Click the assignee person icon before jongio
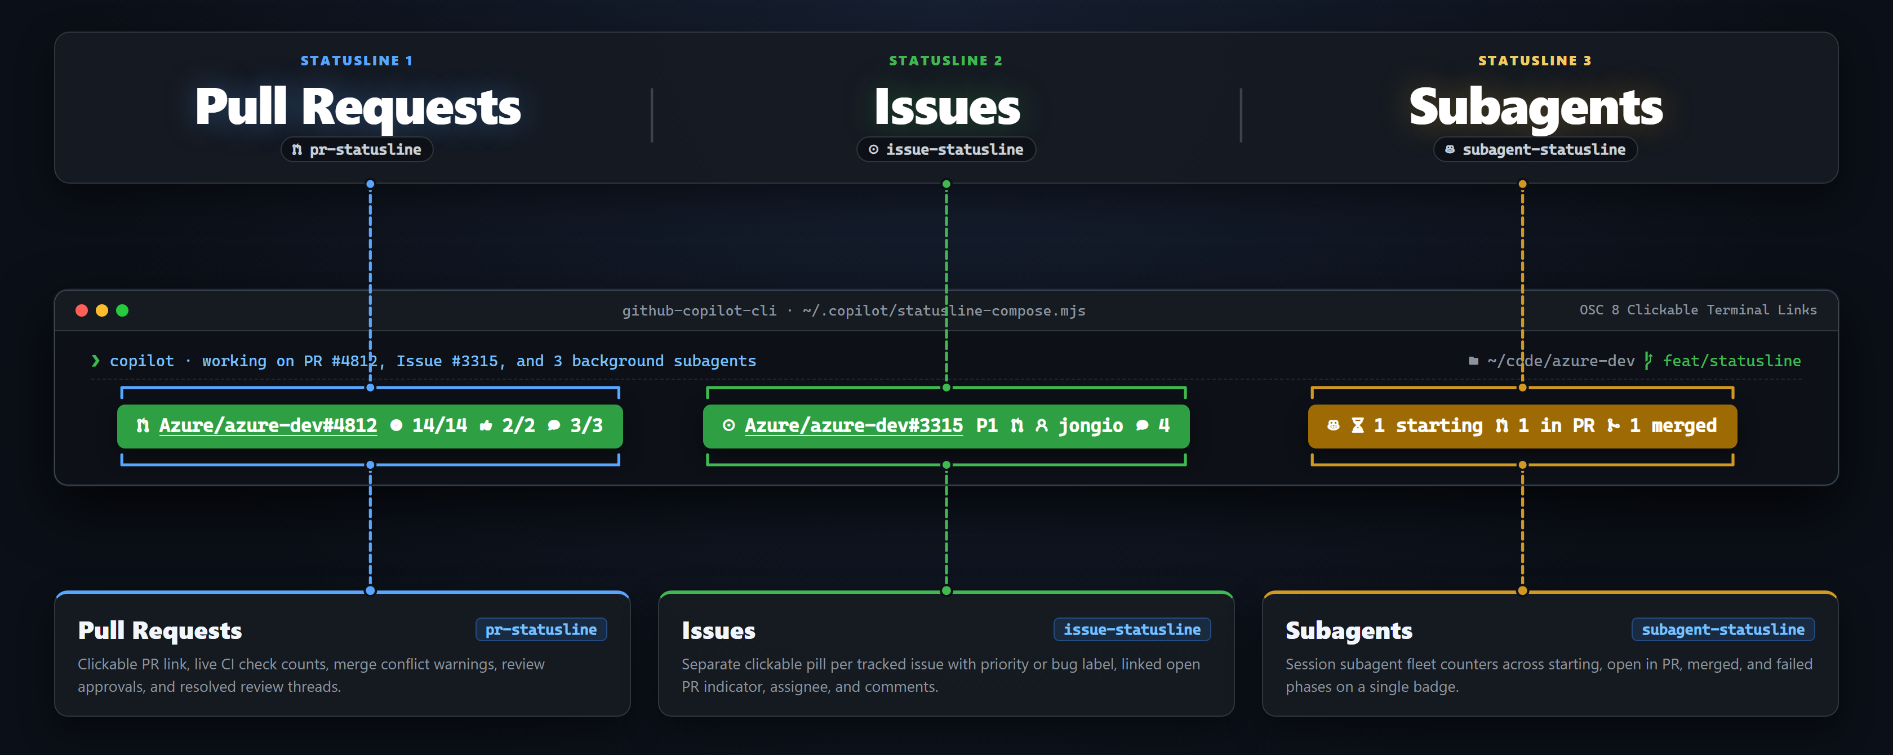1893x755 pixels. tap(1041, 425)
